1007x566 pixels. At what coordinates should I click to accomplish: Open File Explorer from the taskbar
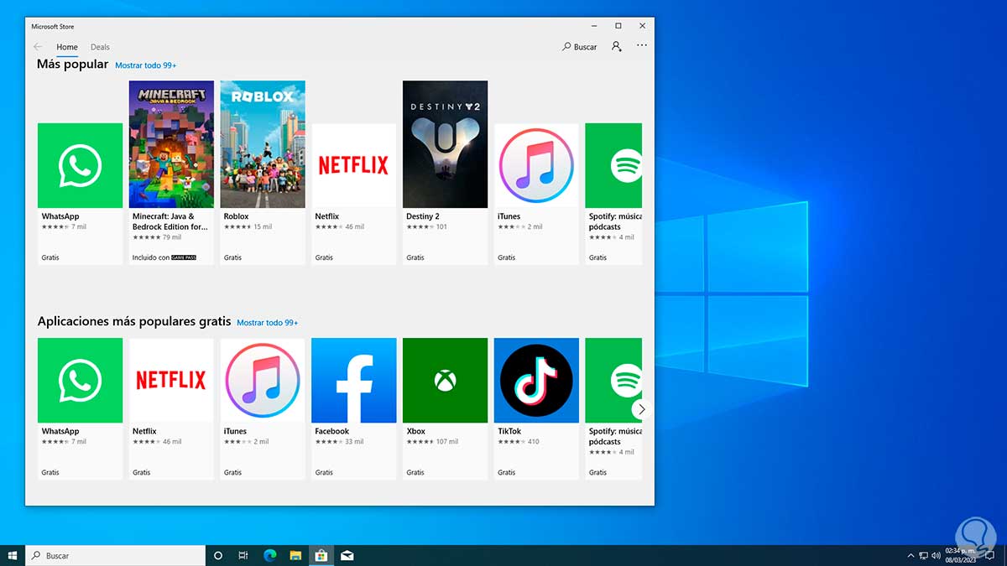click(x=295, y=555)
